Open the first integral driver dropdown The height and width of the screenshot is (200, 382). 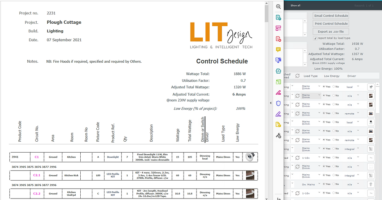pos(358,148)
